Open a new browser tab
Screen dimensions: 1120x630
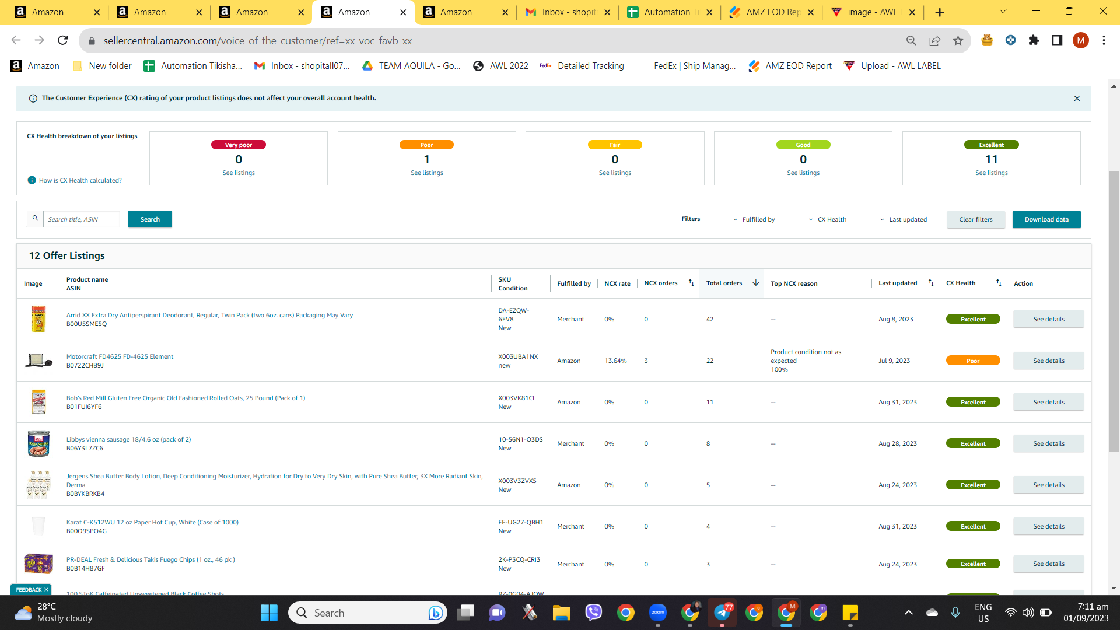940,12
